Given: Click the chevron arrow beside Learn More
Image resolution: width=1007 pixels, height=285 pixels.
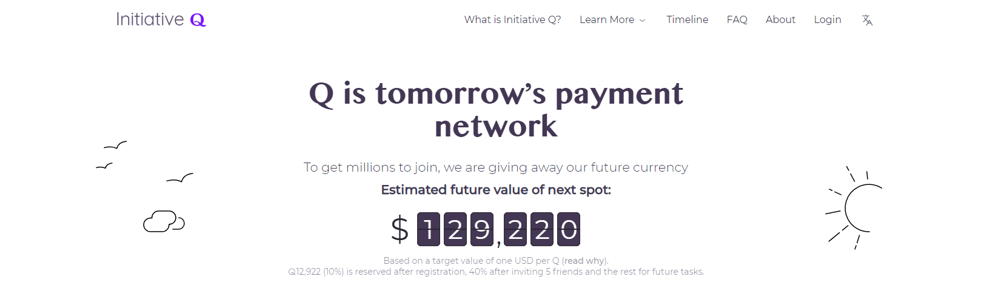Looking at the screenshot, I should pyautogui.click(x=643, y=21).
